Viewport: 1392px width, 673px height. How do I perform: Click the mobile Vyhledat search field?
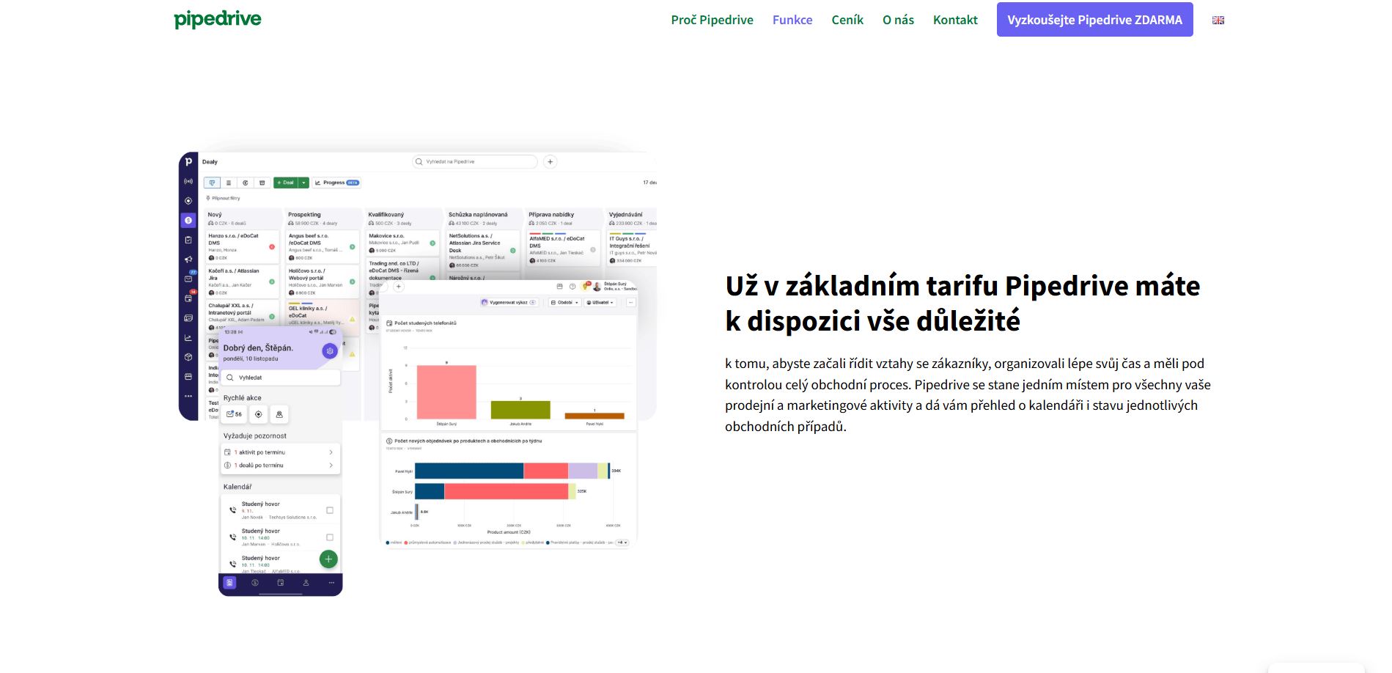[281, 378]
